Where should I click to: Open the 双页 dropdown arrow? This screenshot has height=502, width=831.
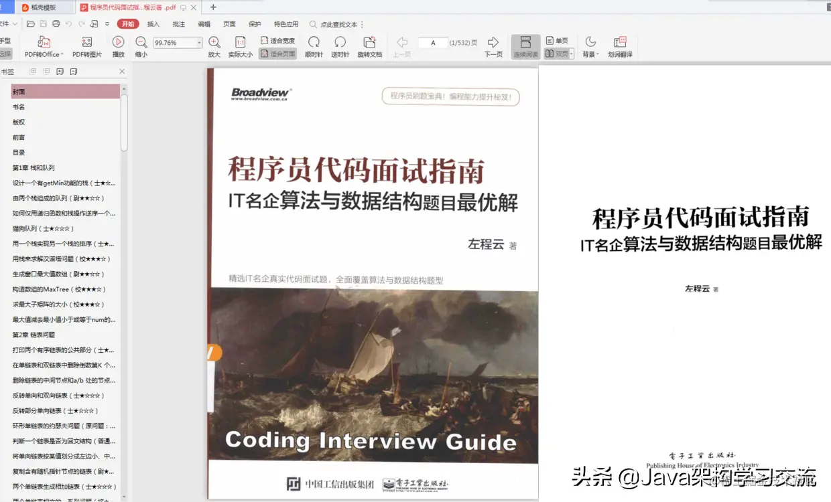[x=572, y=54]
